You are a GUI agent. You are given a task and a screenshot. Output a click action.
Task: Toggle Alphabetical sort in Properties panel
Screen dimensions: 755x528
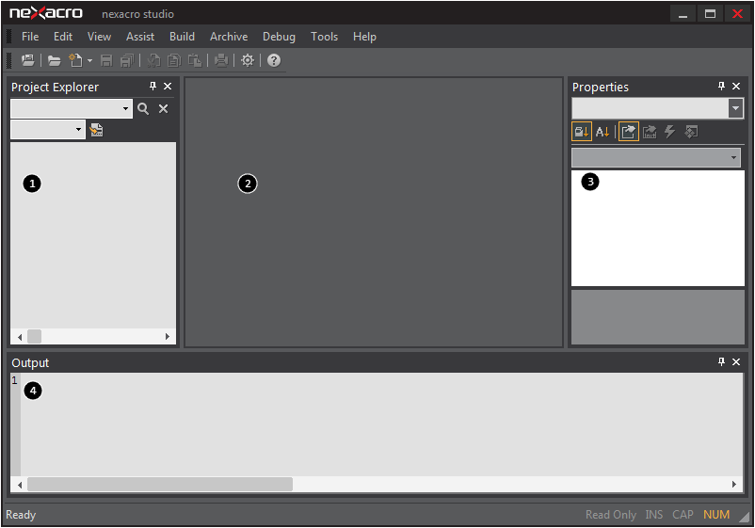602,132
